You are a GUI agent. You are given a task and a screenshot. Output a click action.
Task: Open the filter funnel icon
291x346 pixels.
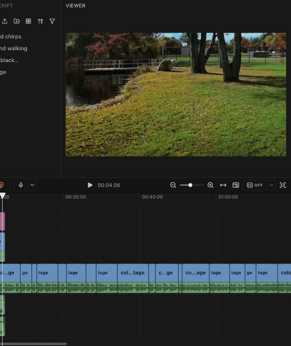(x=52, y=21)
